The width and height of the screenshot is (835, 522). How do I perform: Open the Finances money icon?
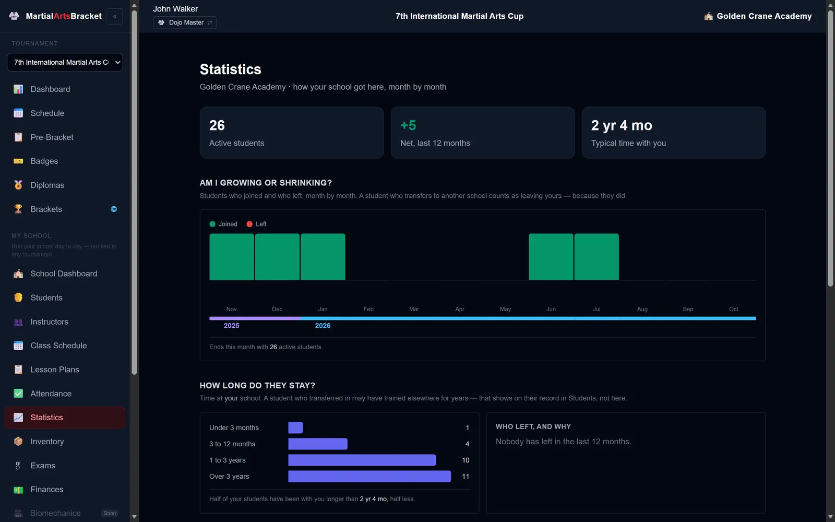18,490
